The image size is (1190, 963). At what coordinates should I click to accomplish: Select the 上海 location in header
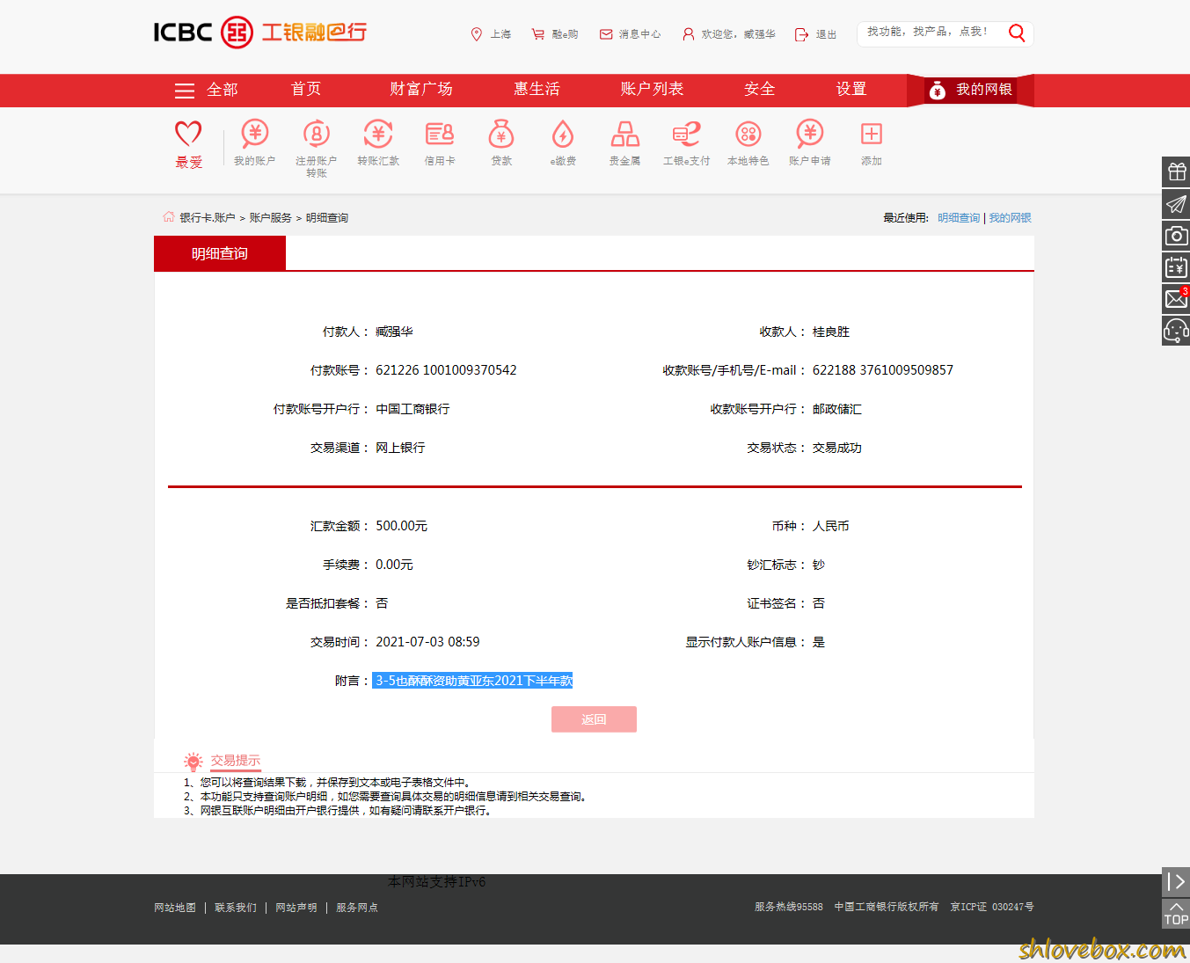[491, 34]
